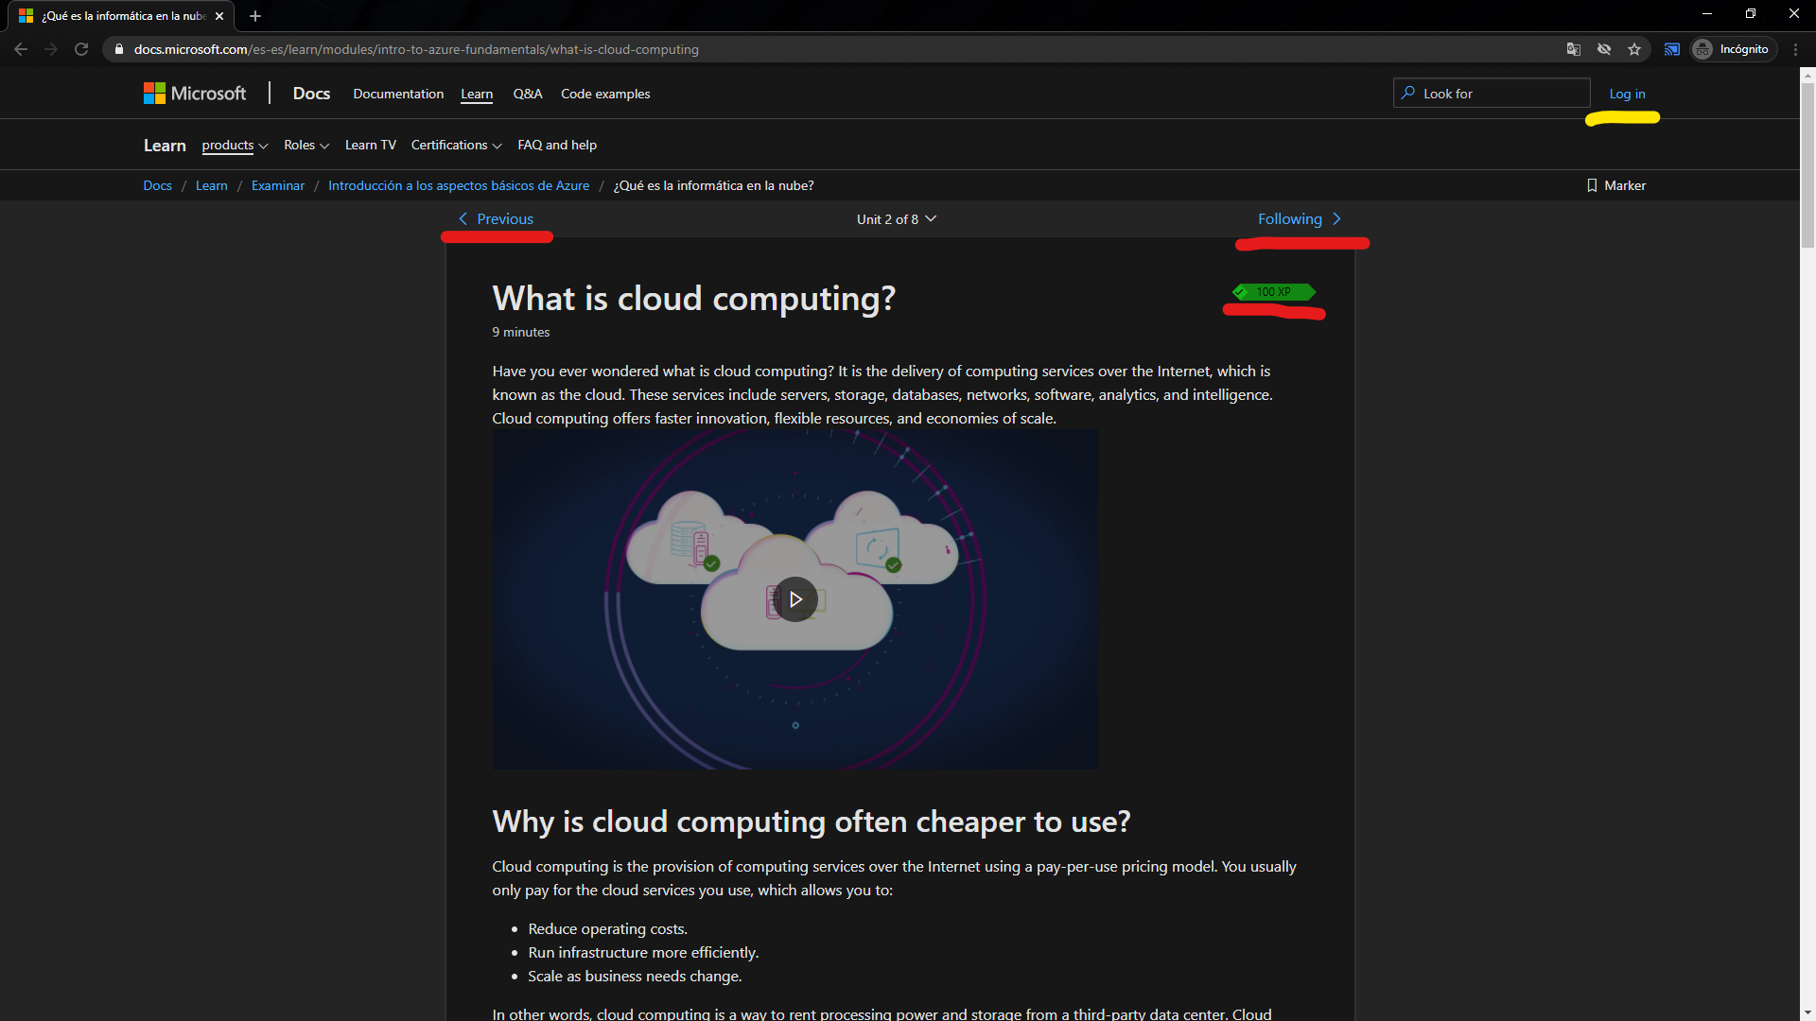Bookmark this page with the star icon
Screen dimensions: 1816x1021
[x=1635, y=49]
